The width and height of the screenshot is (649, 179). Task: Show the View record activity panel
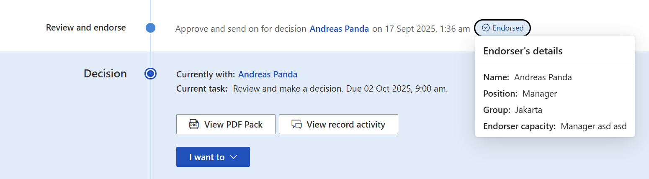[x=338, y=125]
